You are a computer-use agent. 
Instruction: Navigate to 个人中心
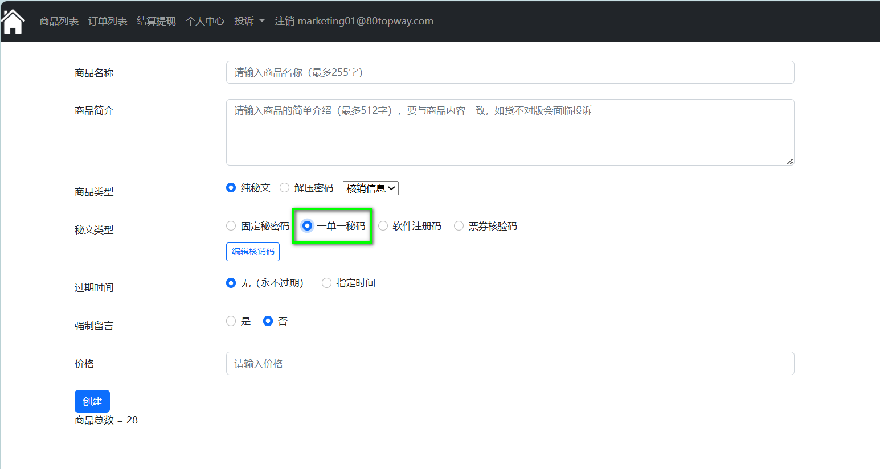(205, 21)
